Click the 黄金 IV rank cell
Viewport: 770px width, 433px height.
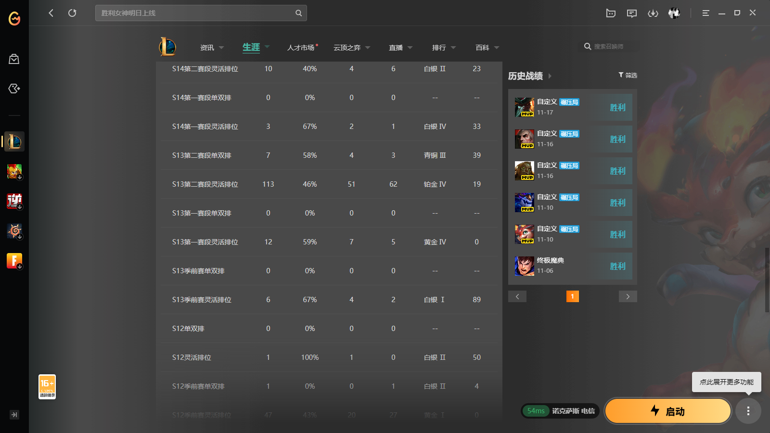[435, 242]
